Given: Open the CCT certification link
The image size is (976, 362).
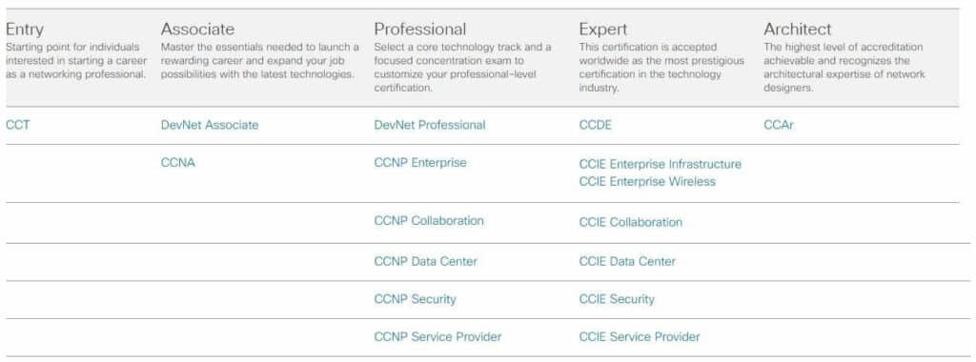Looking at the screenshot, I should pos(17,125).
